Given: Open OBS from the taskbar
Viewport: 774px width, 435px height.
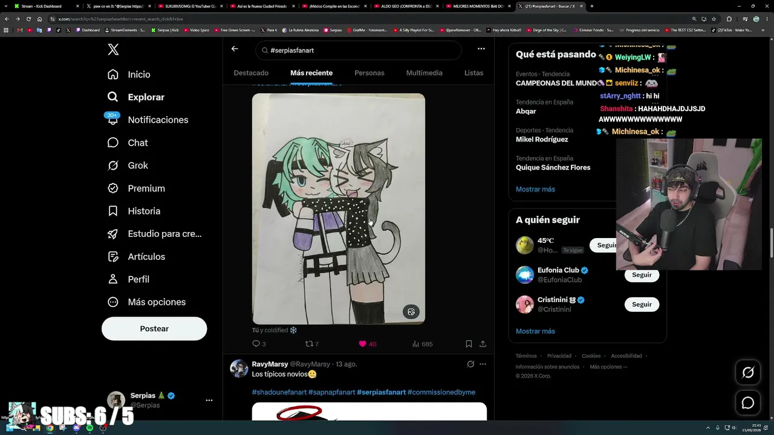Looking at the screenshot, I should (103, 428).
